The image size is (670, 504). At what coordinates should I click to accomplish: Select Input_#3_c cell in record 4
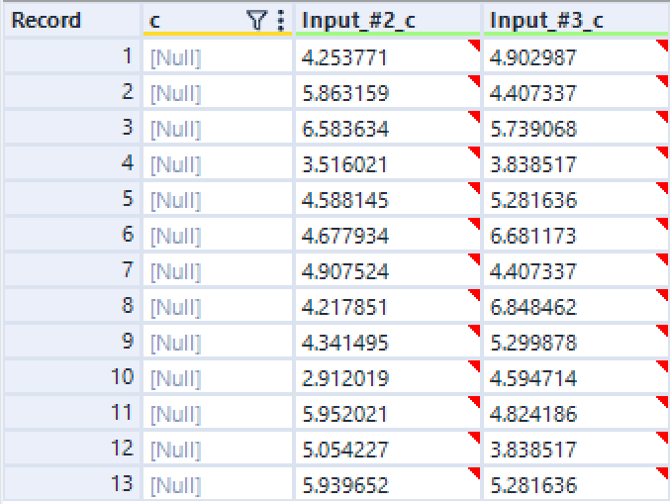click(x=577, y=162)
